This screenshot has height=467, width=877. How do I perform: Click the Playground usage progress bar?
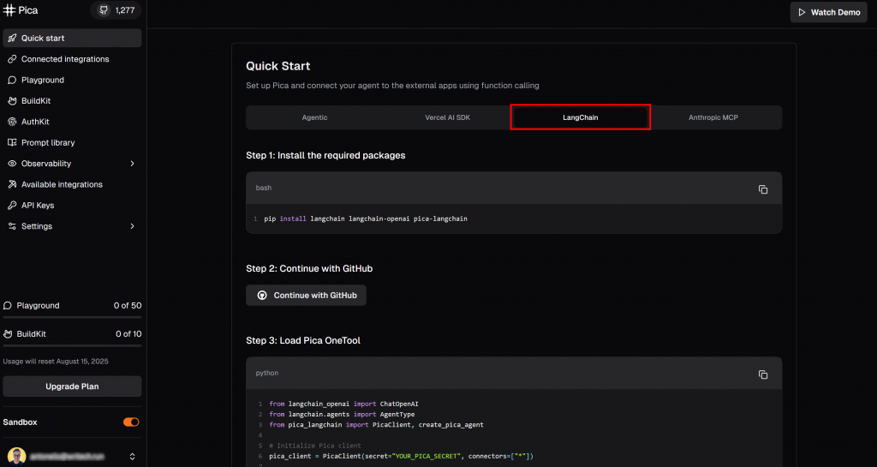click(x=72, y=317)
